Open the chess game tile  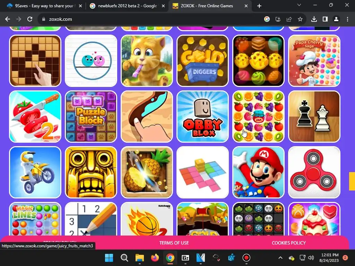tap(314, 116)
